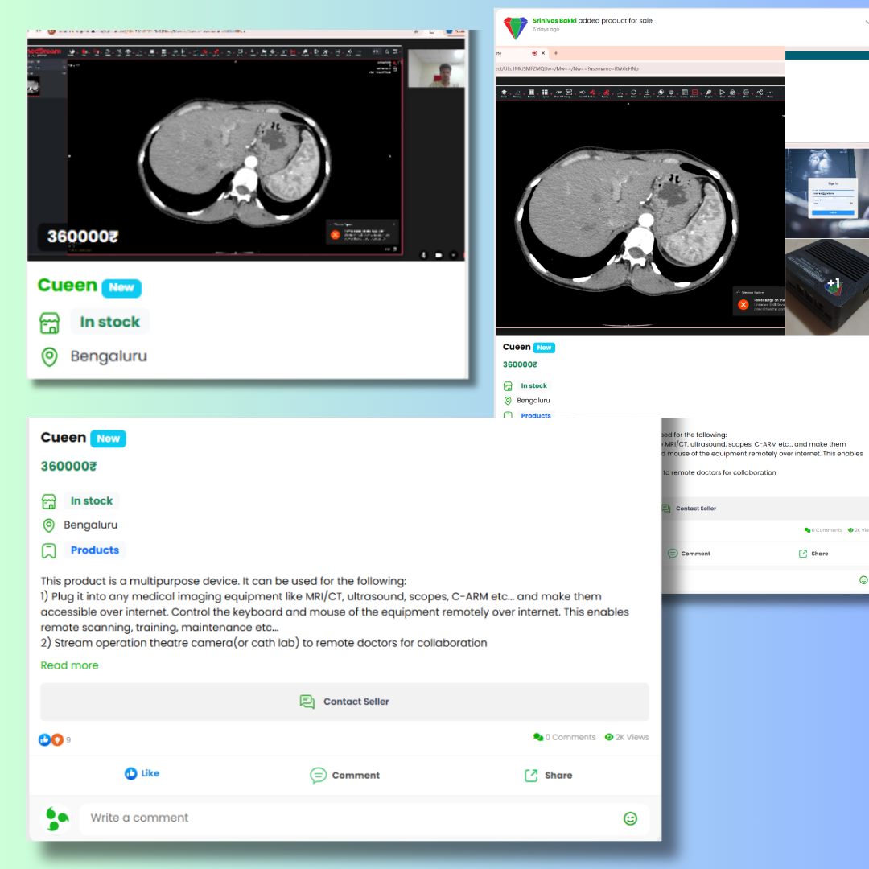Click the green Cueen title in the large card
Screen dimensions: 869x869
click(x=67, y=285)
